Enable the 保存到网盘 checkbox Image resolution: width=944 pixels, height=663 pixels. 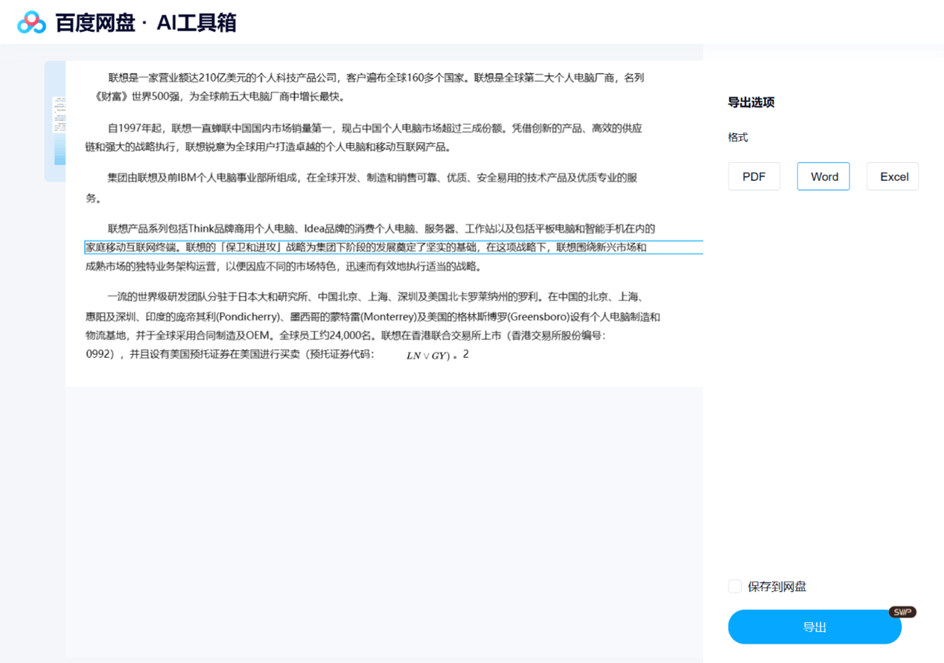coord(735,586)
